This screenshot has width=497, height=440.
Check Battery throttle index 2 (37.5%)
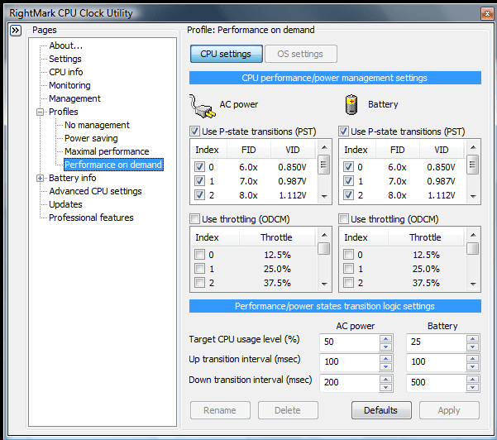pos(349,282)
